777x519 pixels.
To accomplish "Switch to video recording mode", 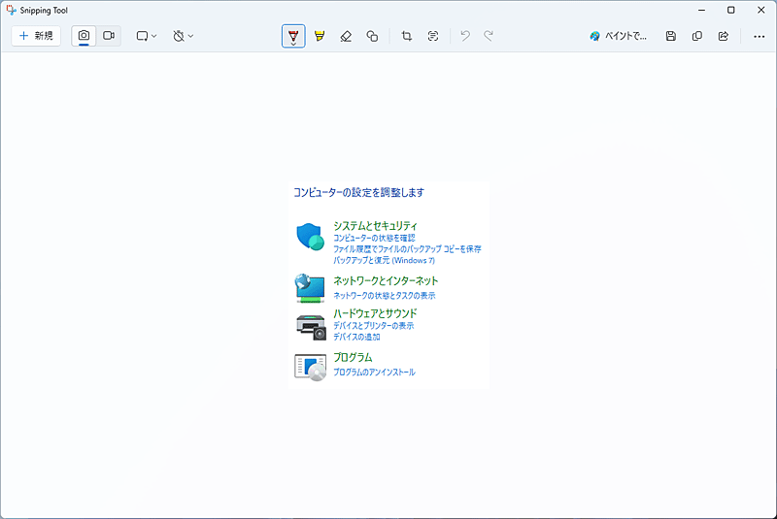I will point(109,36).
